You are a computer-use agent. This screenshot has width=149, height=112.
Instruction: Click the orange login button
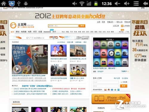(x=124, y=86)
